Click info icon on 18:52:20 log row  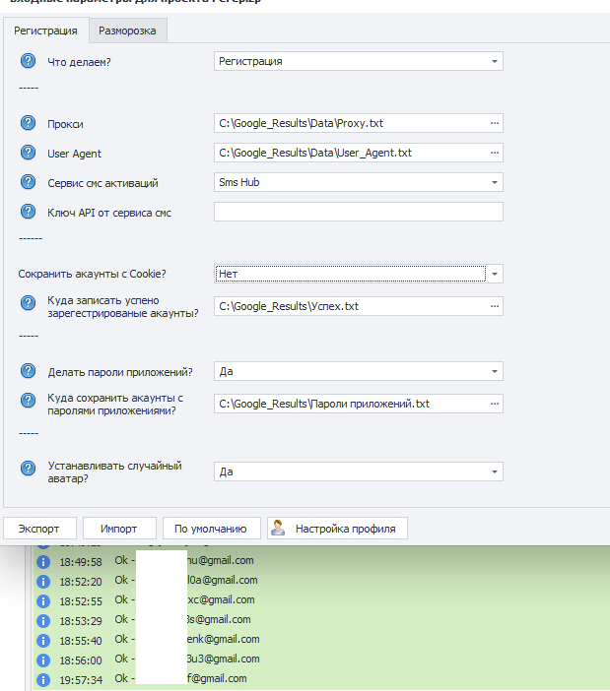click(x=42, y=582)
